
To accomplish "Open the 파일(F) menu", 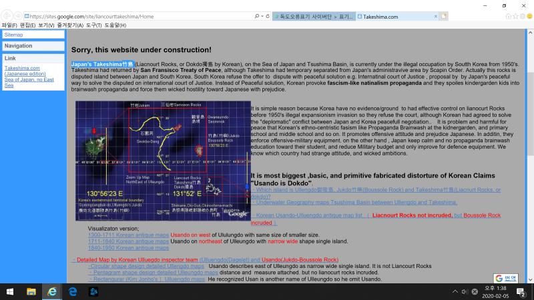I will click(9, 25).
